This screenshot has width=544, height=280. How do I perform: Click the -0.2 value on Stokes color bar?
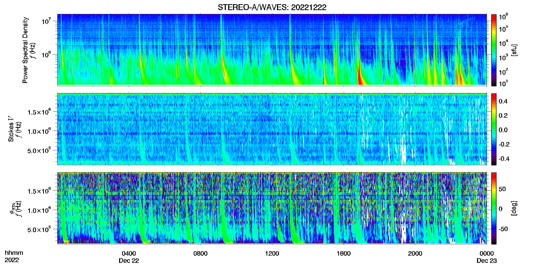(x=504, y=144)
